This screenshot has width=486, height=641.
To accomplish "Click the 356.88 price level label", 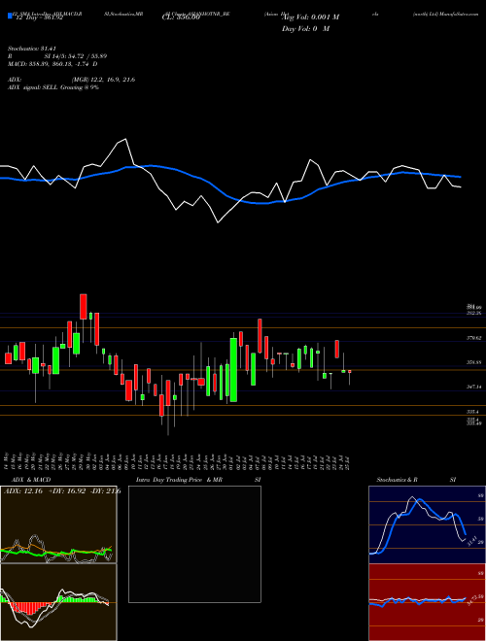I will 476,362.
